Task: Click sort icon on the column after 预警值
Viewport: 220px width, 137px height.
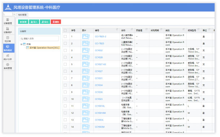Action: [x=161, y=29]
